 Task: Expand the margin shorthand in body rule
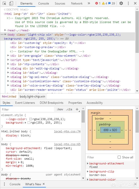pos(19,162)
